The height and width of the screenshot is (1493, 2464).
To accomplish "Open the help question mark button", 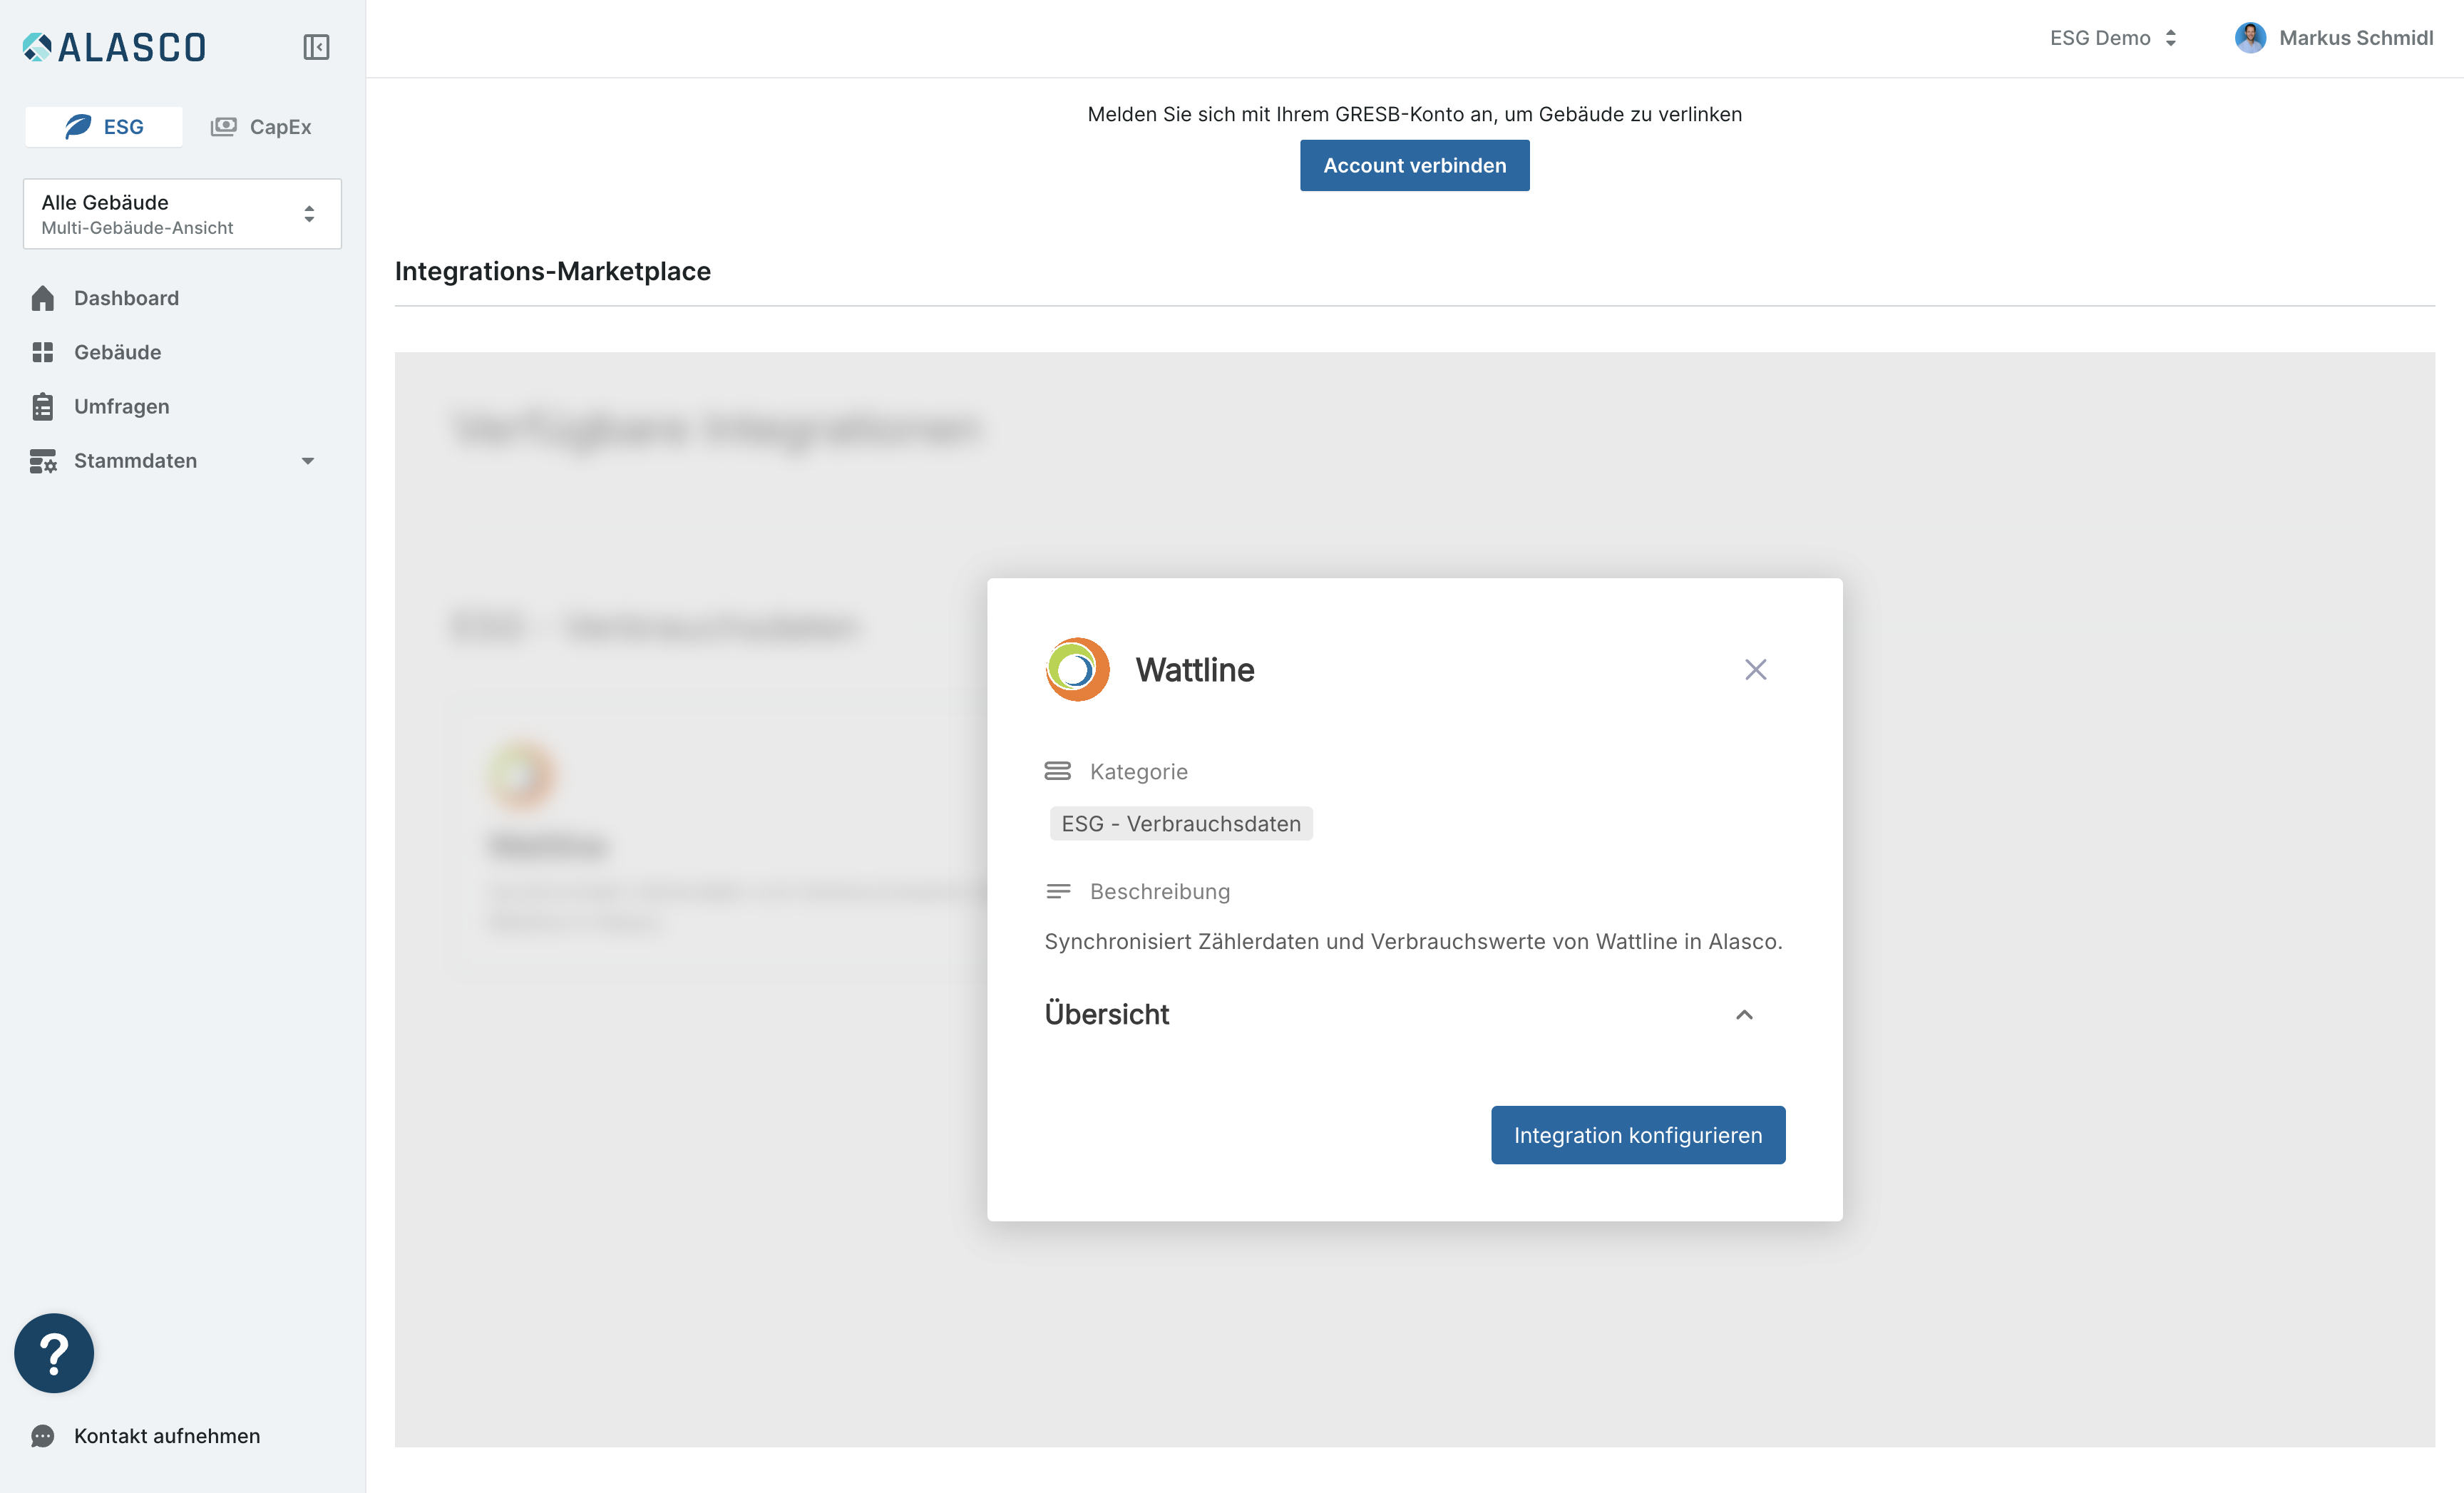I will coord(54,1353).
